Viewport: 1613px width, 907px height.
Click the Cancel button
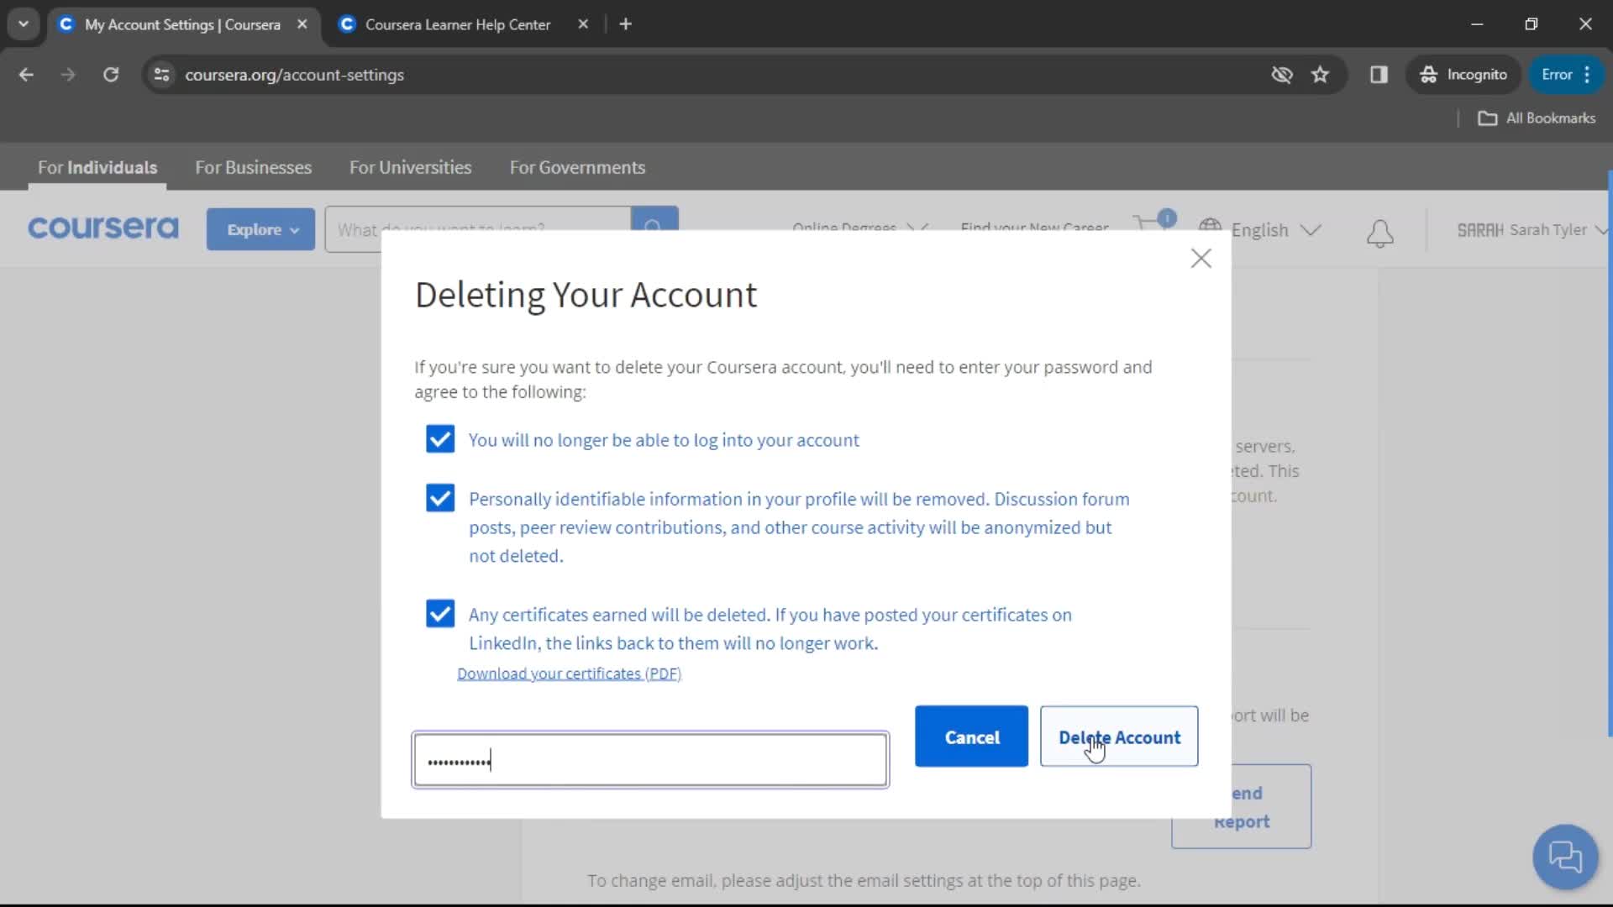tap(971, 737)
